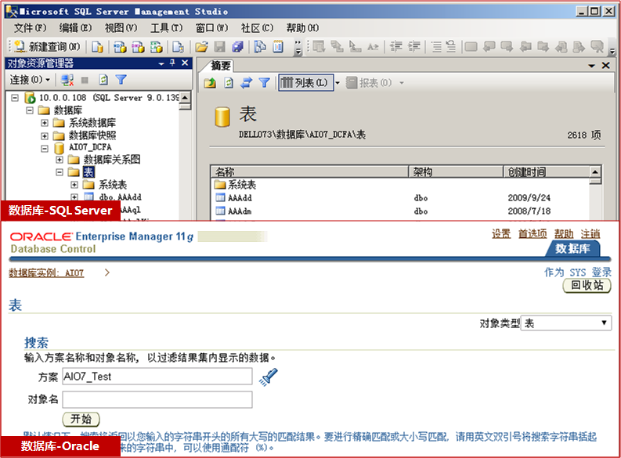Click the Oracle 帮助 link

[x=564, y=234]
